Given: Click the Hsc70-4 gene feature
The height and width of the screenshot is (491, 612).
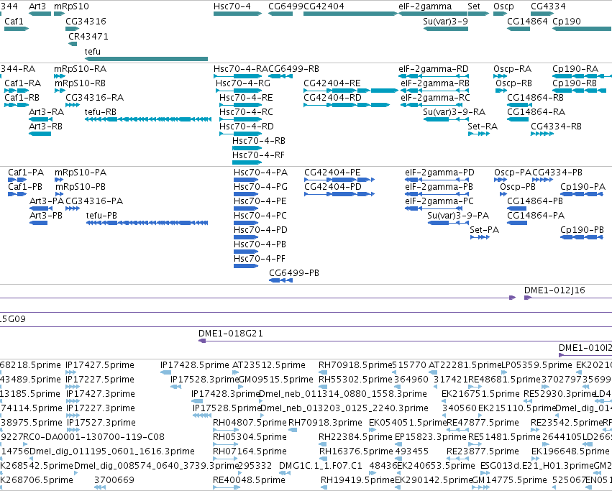Looking at the screenshot, I should click(238, 14).
